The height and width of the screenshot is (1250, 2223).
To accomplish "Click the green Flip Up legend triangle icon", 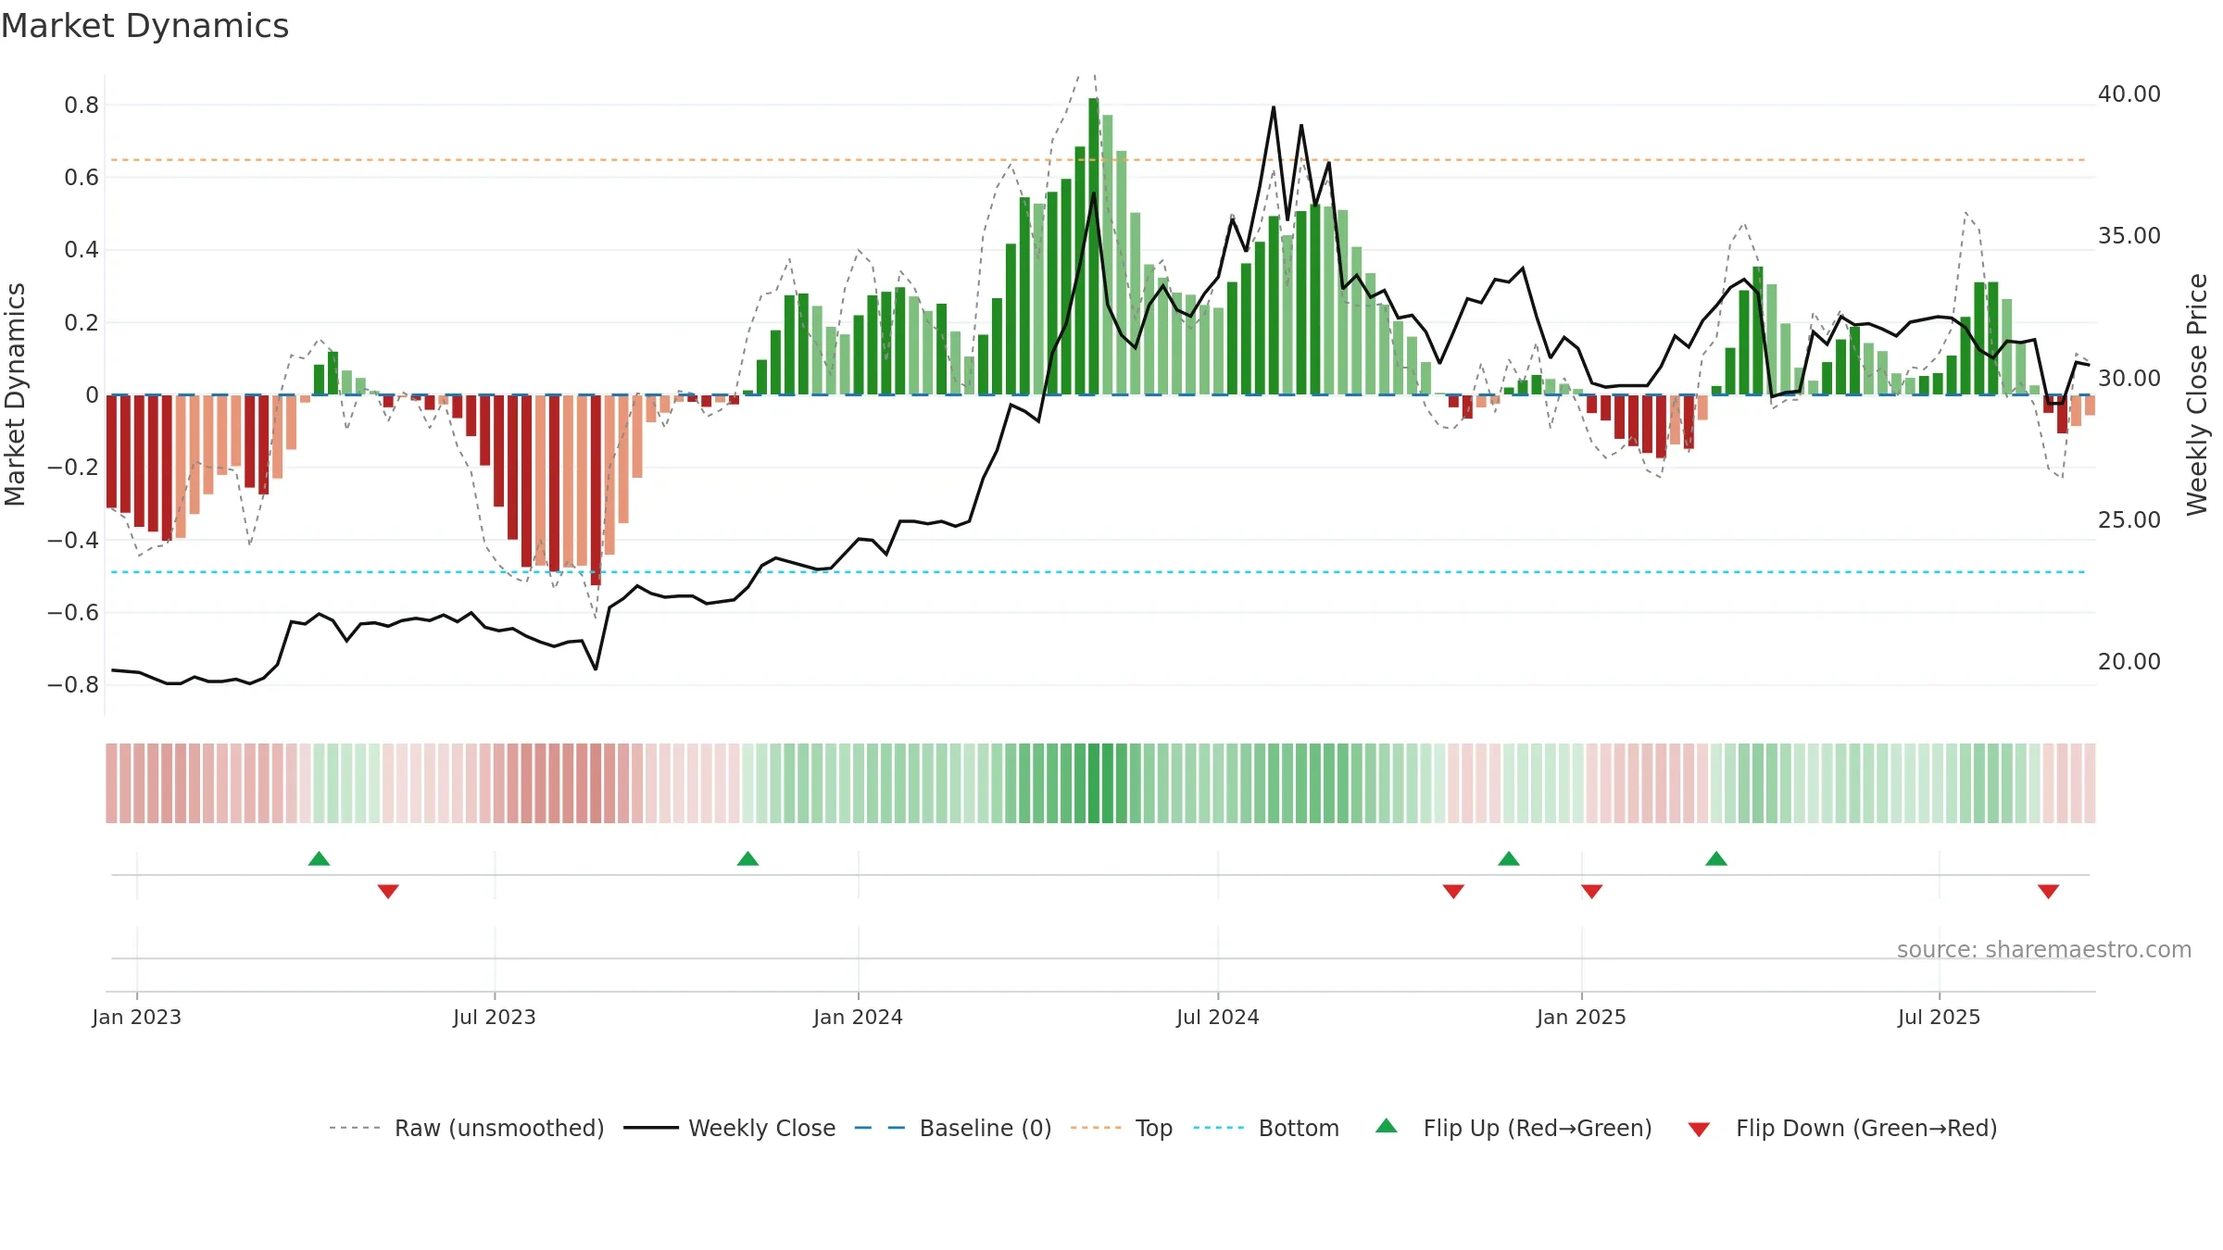I will [x=1387, y=1126].
